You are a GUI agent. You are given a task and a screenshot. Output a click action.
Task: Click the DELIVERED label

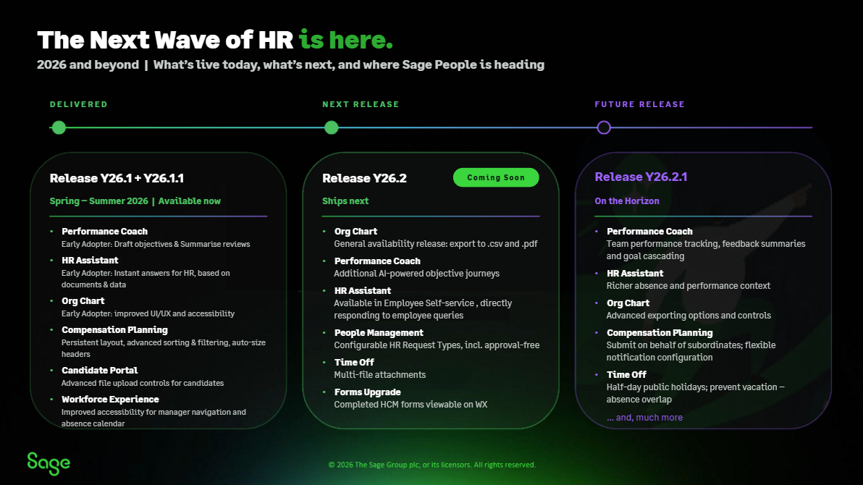(x=79, y=104)
